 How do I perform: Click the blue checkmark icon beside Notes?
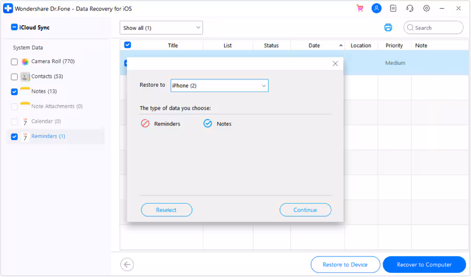point(208,123)
